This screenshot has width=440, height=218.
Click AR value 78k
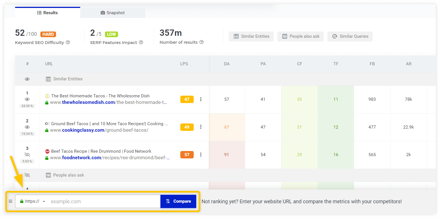click(x=408, y=99)
